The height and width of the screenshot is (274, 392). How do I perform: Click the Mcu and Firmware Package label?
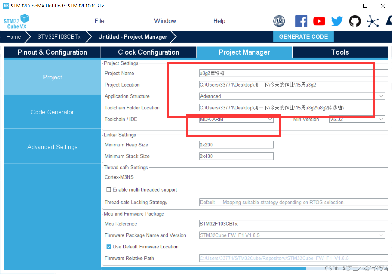(x=134, y=214)
